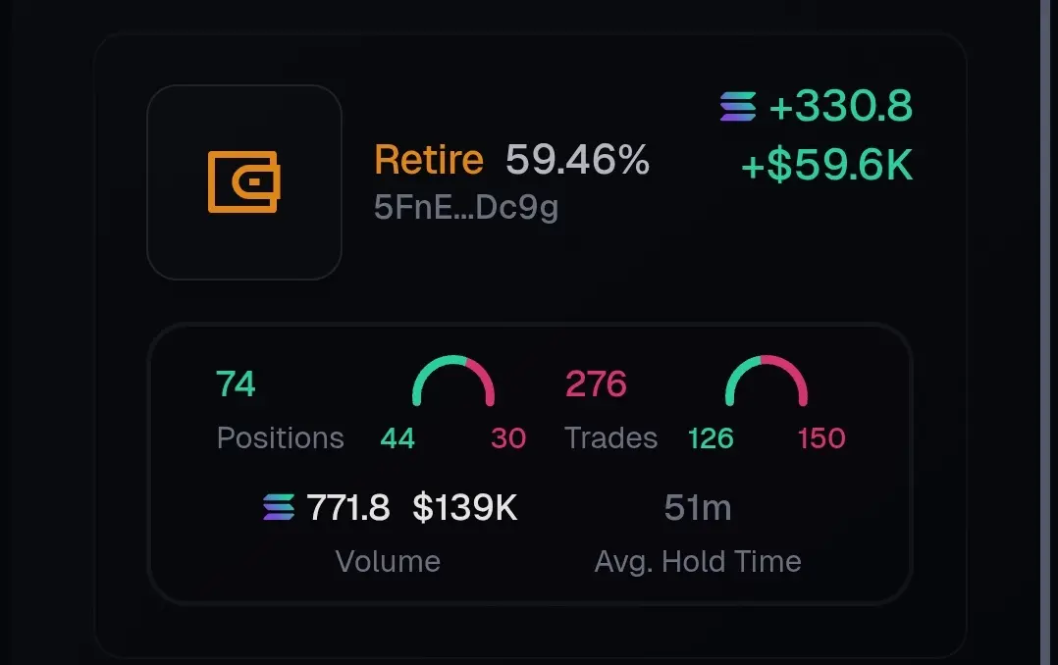This screenshot has width=1058, height=665.
Task: Click the $139K volume value
Action: (x=465, y=508)
